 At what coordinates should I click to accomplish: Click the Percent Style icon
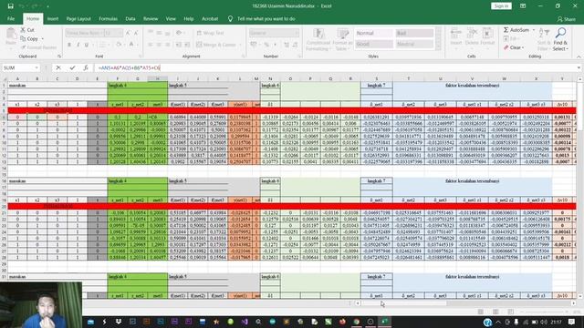click(x=266, y=45)
